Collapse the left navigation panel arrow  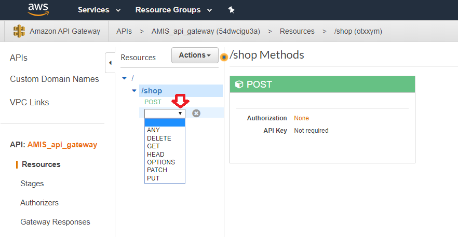[x=110, y=63]
